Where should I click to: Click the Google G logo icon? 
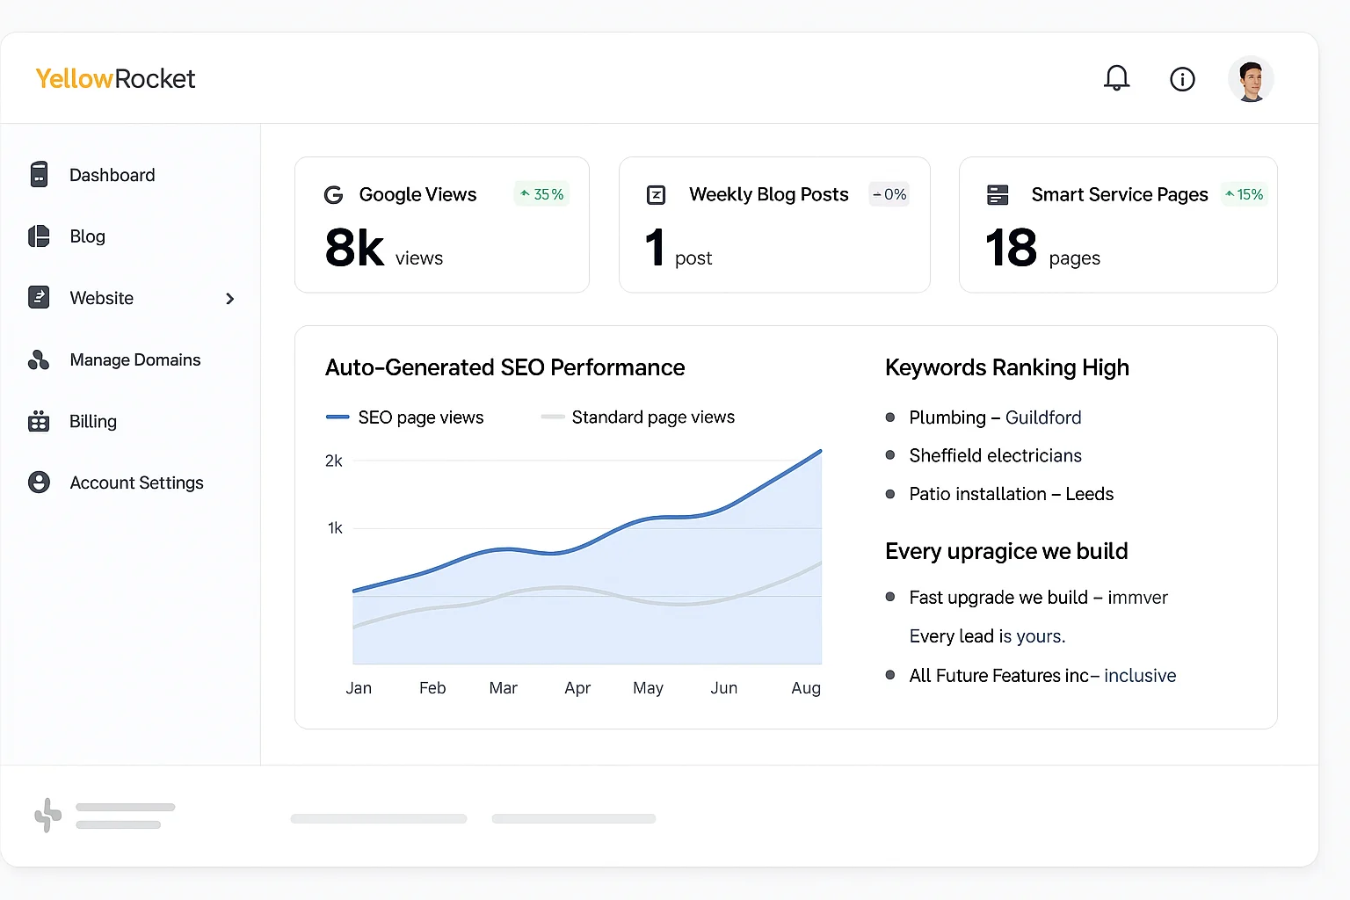tap(333, 195)
